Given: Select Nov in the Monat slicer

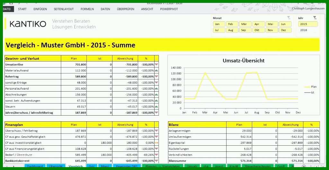Looking at the screenshot, I should pyautogui.click(x=272, y=30).
